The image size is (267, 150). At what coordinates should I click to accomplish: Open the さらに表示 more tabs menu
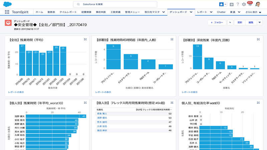tap(255, 12)
